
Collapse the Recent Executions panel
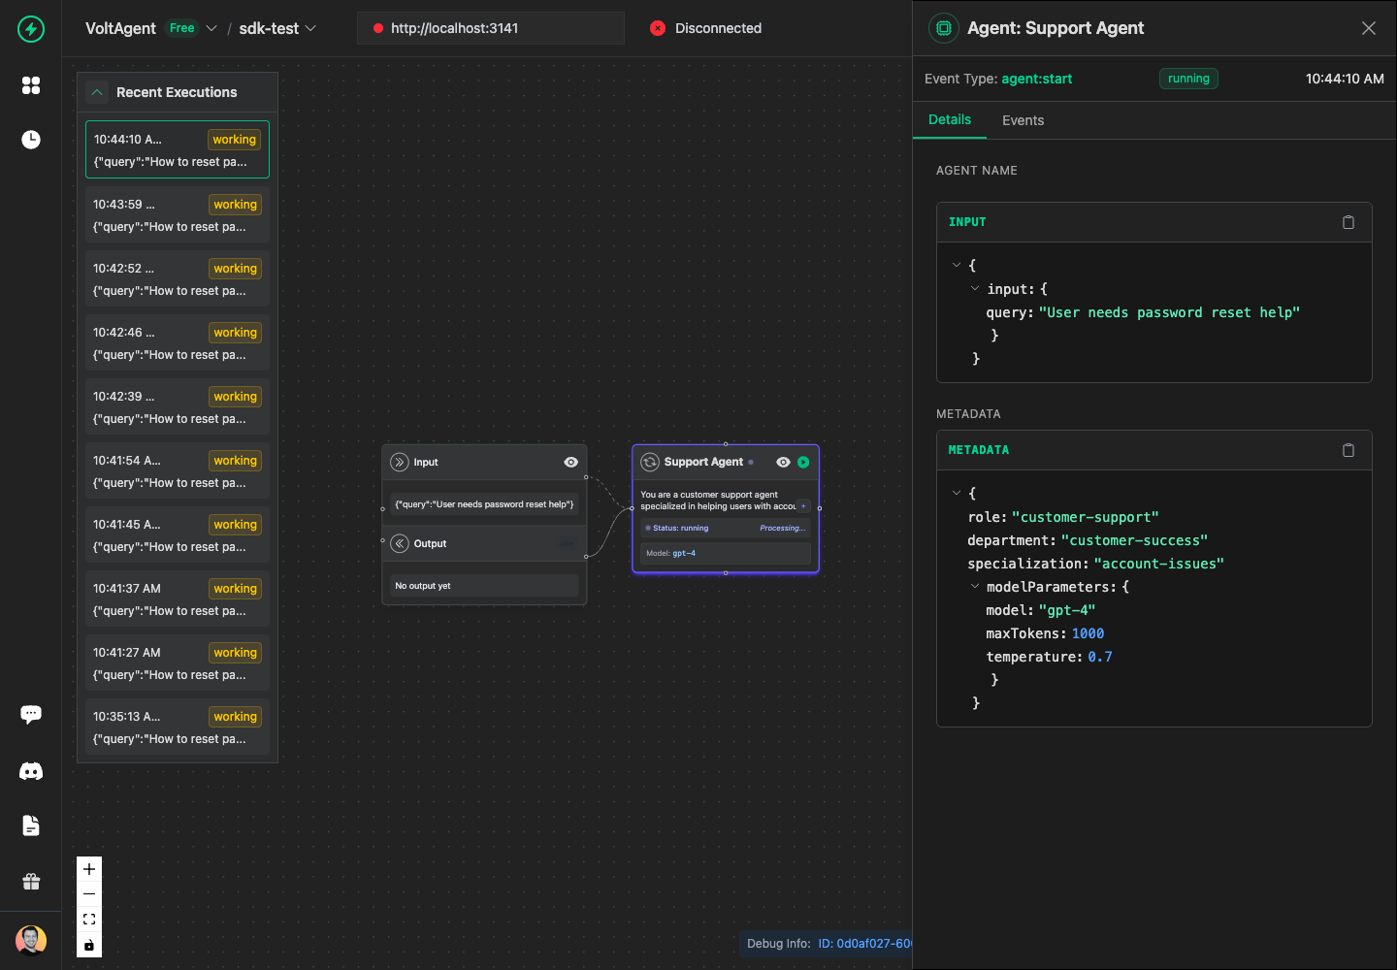coord(97,92)
